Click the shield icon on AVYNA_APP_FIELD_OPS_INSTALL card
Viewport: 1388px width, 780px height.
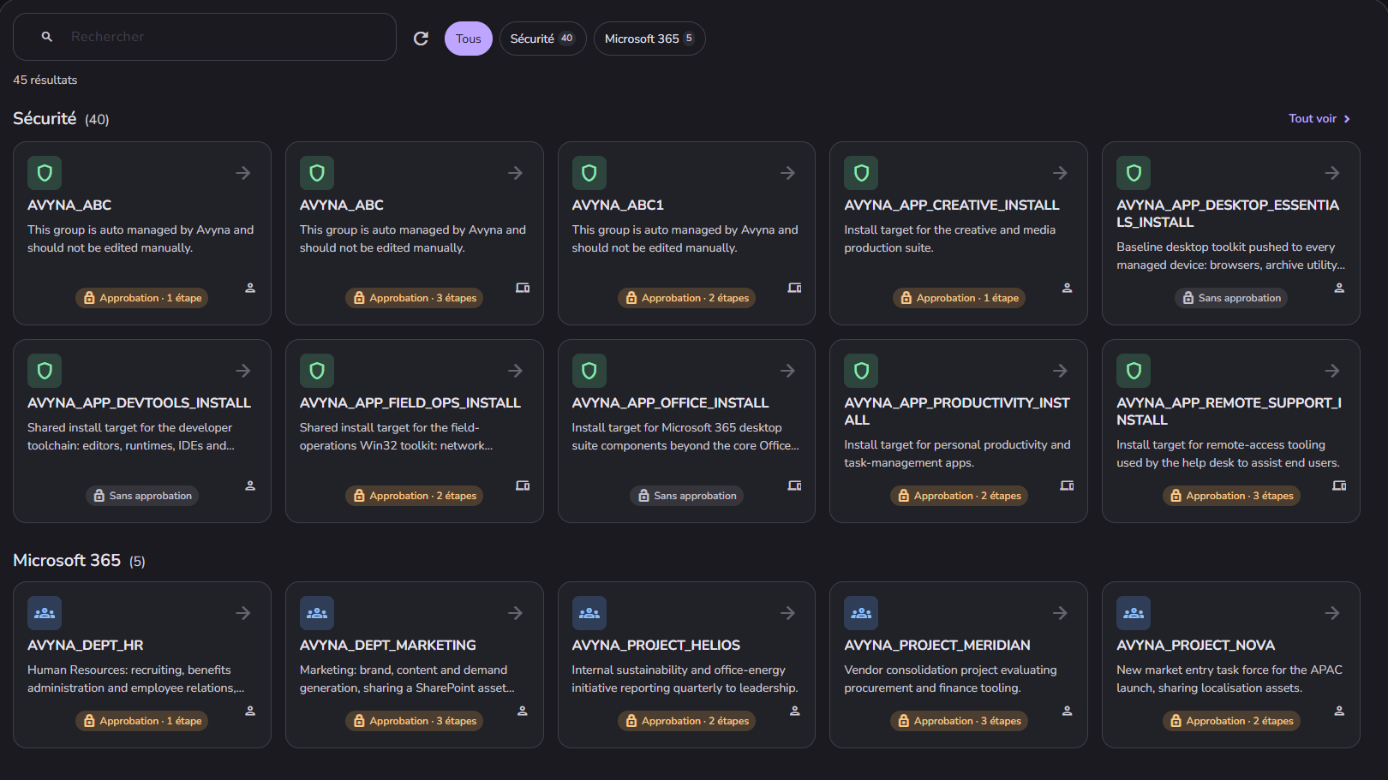pyautogui.click(x=317, y=371)
